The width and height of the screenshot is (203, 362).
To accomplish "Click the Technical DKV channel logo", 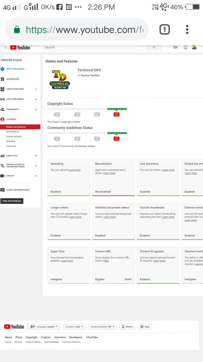I will pos(60,79).
